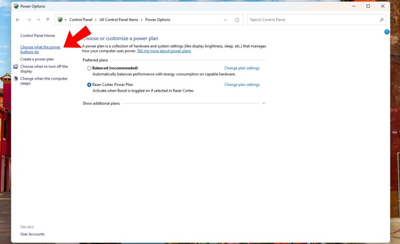
Task: Open Control Panel Home
Action: coord(37,36)
